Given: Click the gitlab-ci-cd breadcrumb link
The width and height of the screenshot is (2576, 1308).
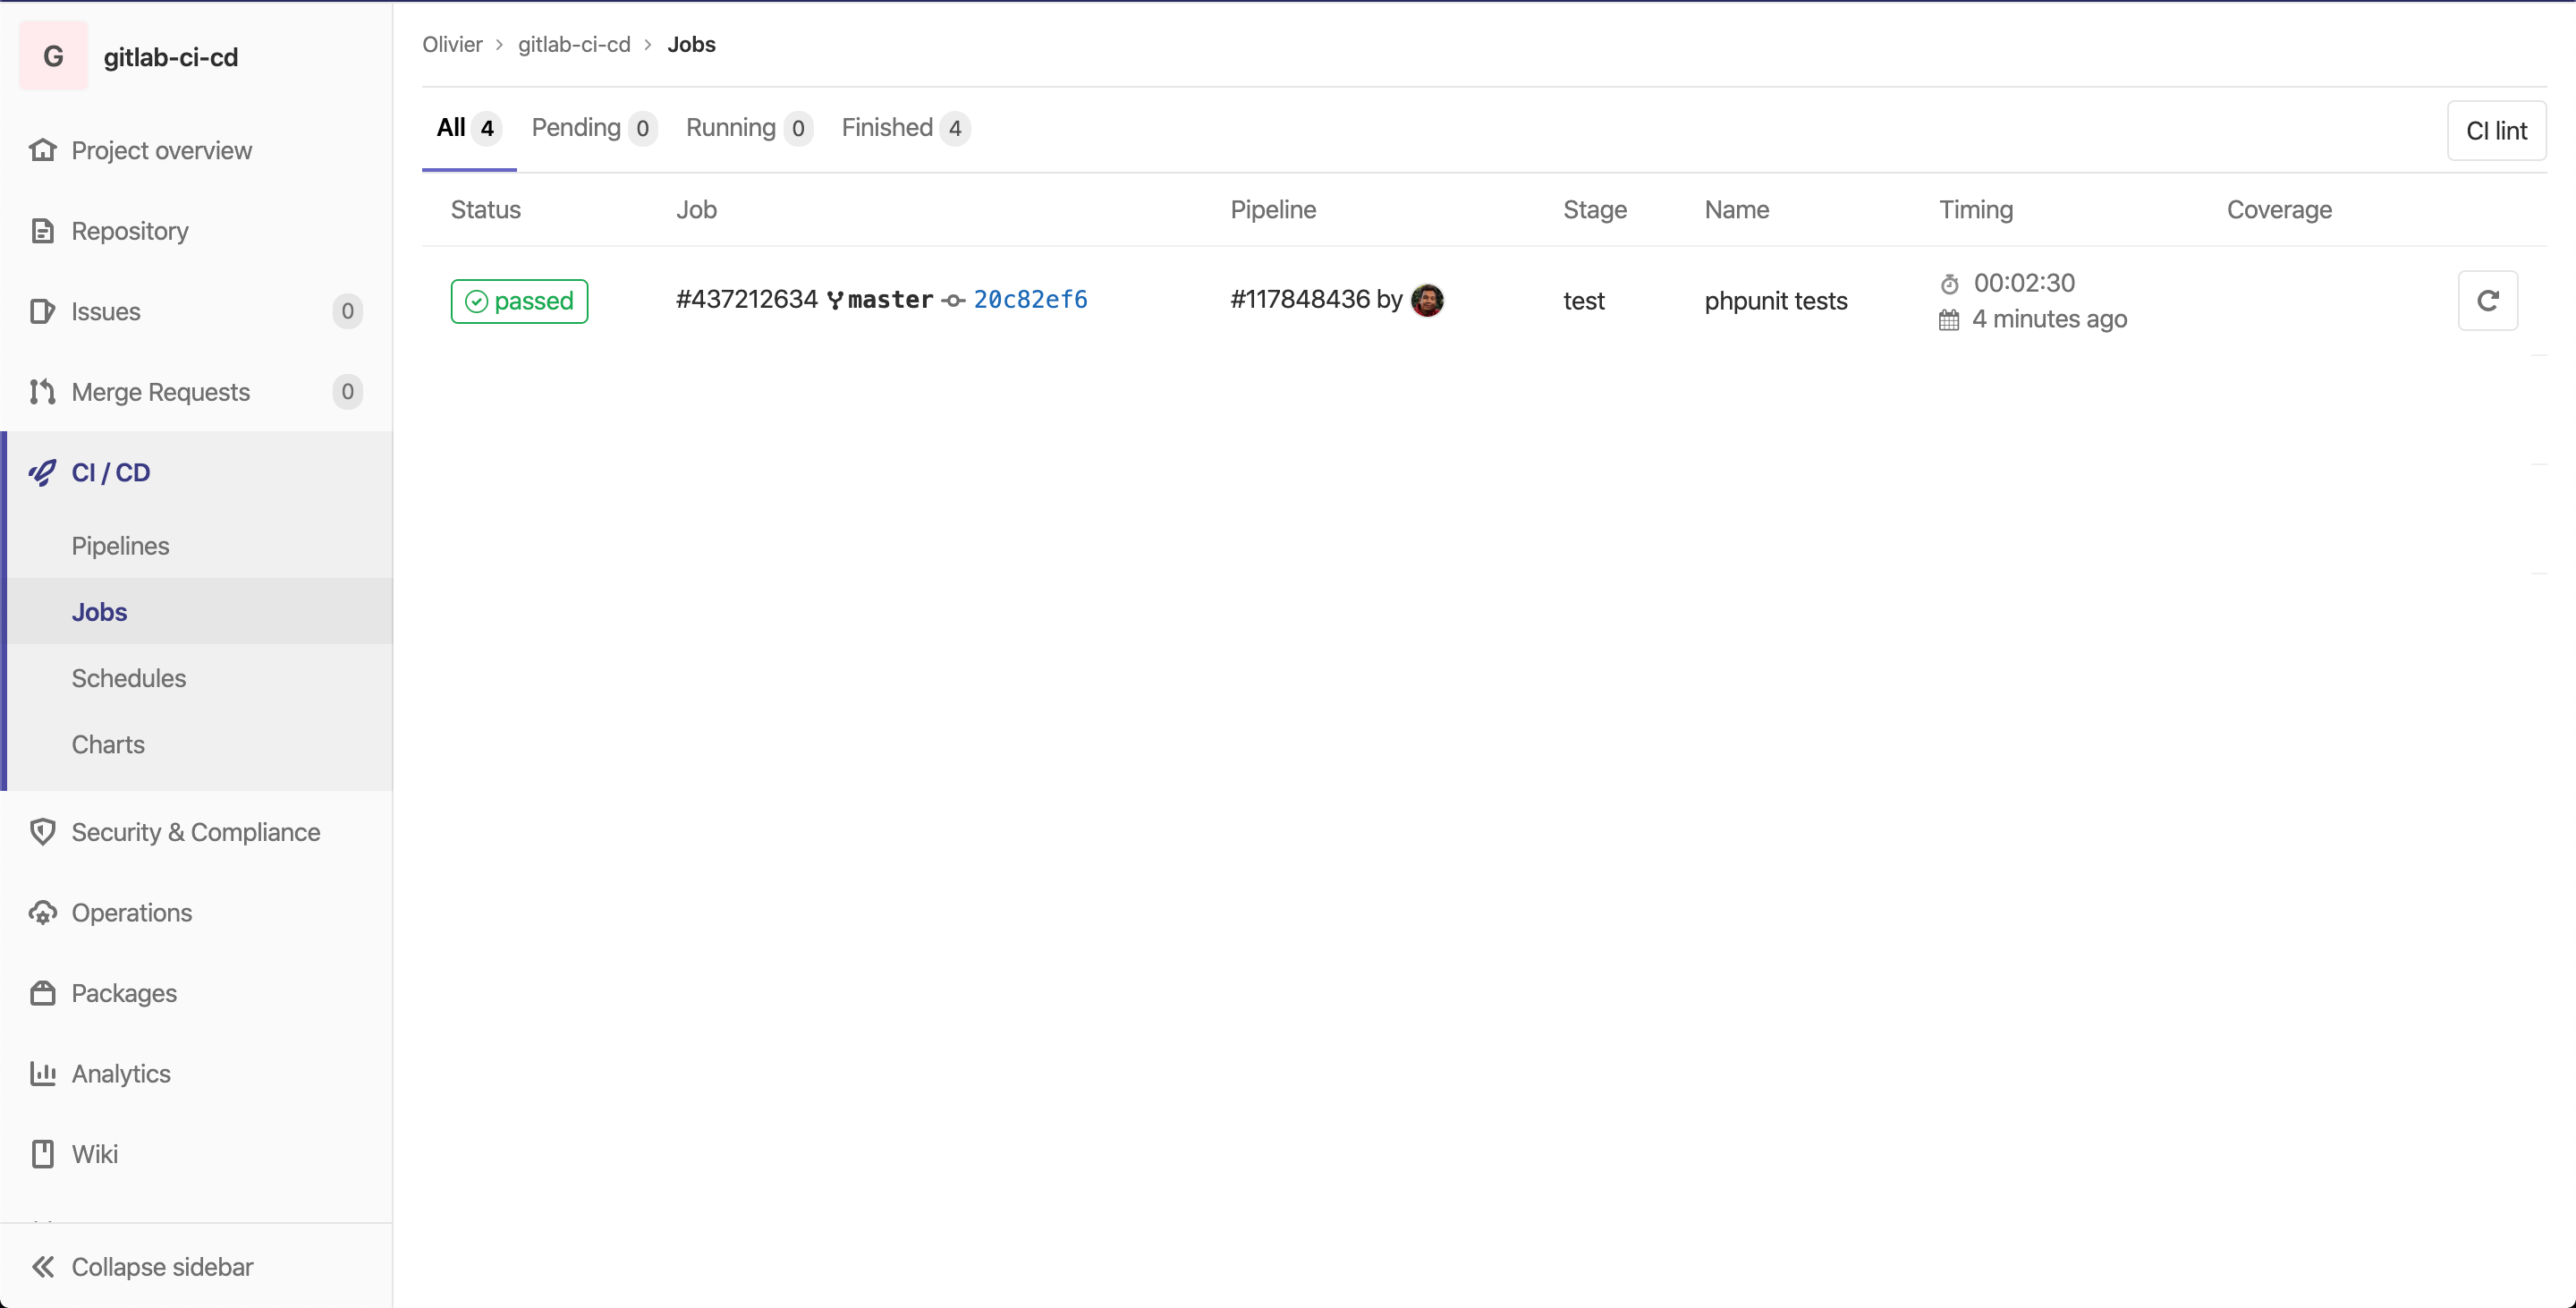Looking at the screenshot, I should click(574, 44).
